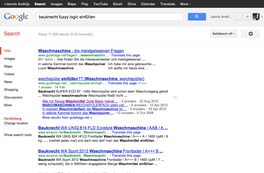Filter results by Shopping
Screen dimensions: 264x173
click(11, 90)
